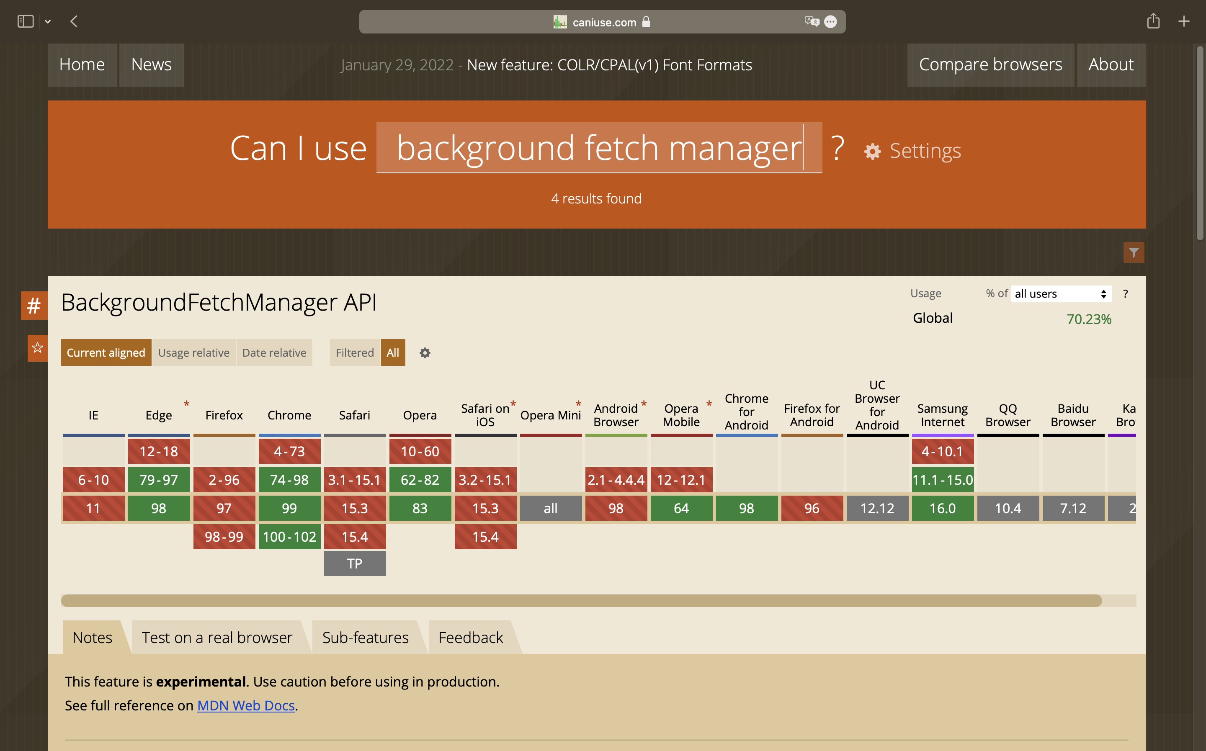Select the Filtered browsers toggle
The height and width of the screenshot is (751, 1206).
click(355, 352)
